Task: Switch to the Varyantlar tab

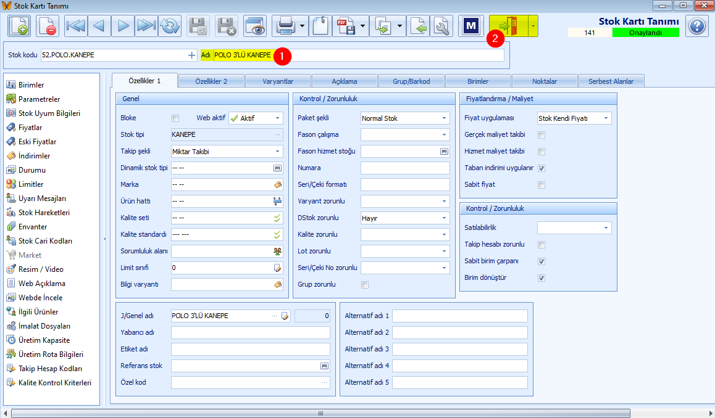Action: tap(278, 81)
